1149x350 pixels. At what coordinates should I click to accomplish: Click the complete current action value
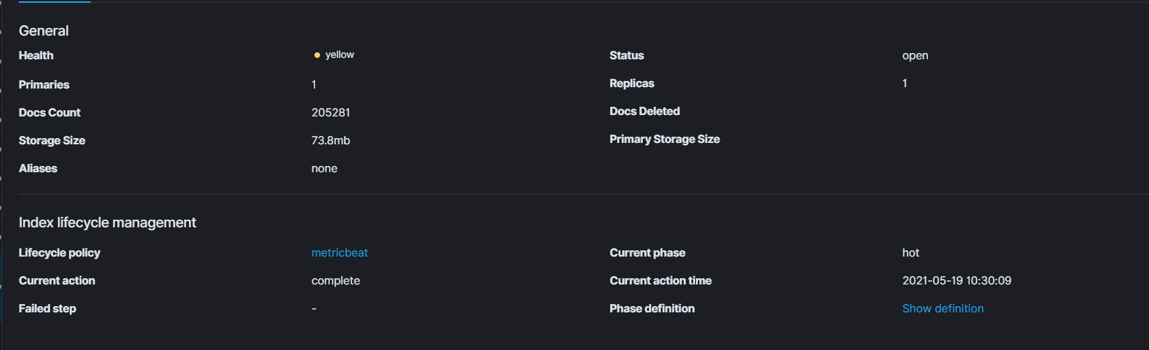tap(335, 281)
